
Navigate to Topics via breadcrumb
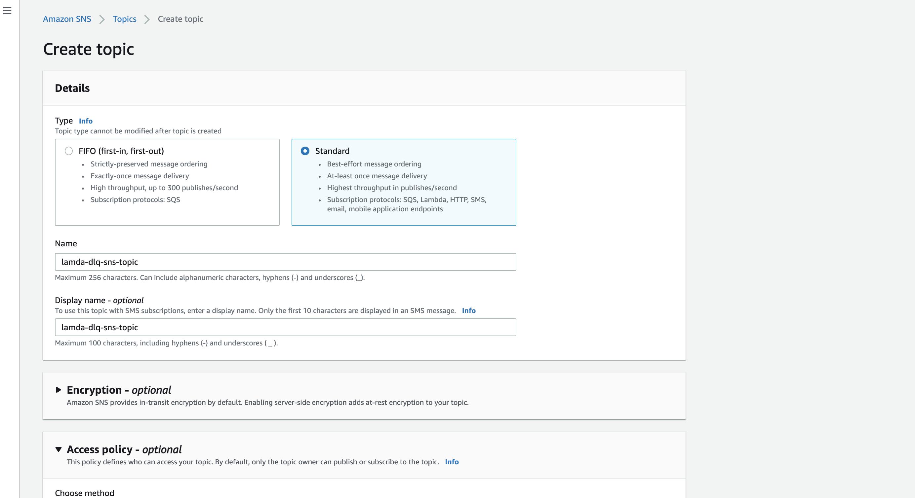click(x=124, y=19)
